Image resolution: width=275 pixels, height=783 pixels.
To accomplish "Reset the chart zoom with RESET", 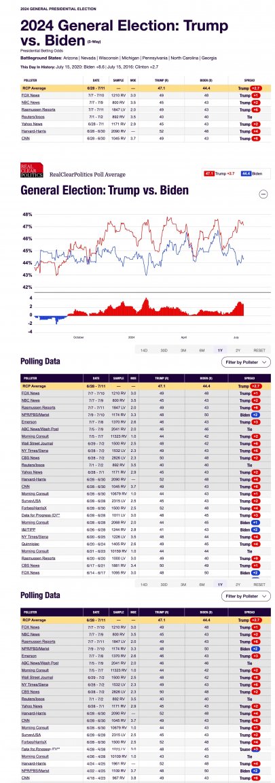I will (259, 351).
